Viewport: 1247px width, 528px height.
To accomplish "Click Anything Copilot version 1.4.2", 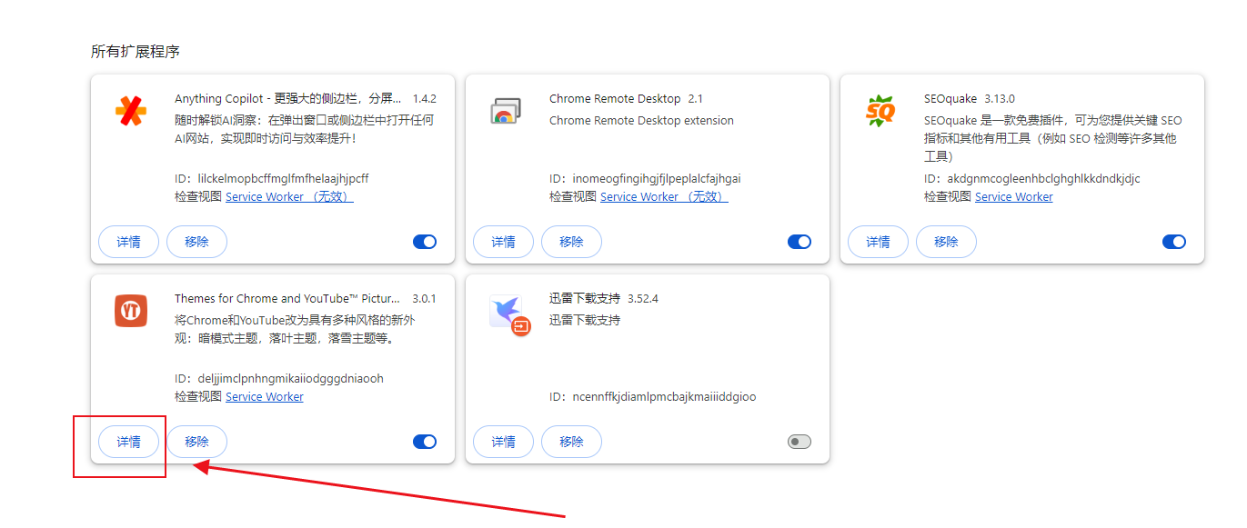I will coord(425,99).
